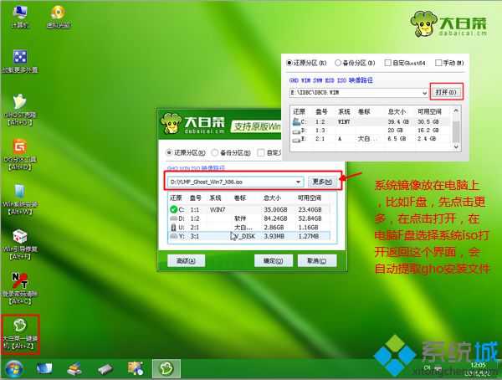Select 还原分区(R) radio in main dialog
Viewport: 502px width, 380px height.
coord(169,152)
